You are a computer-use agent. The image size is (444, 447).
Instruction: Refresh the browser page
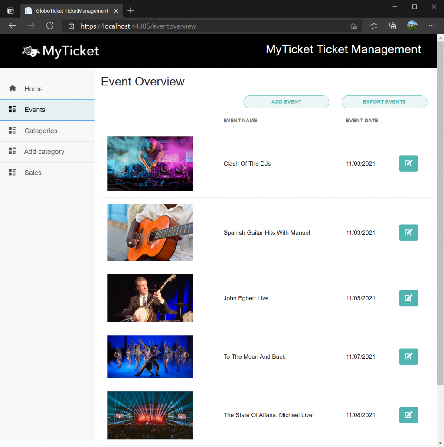[50, 26]
